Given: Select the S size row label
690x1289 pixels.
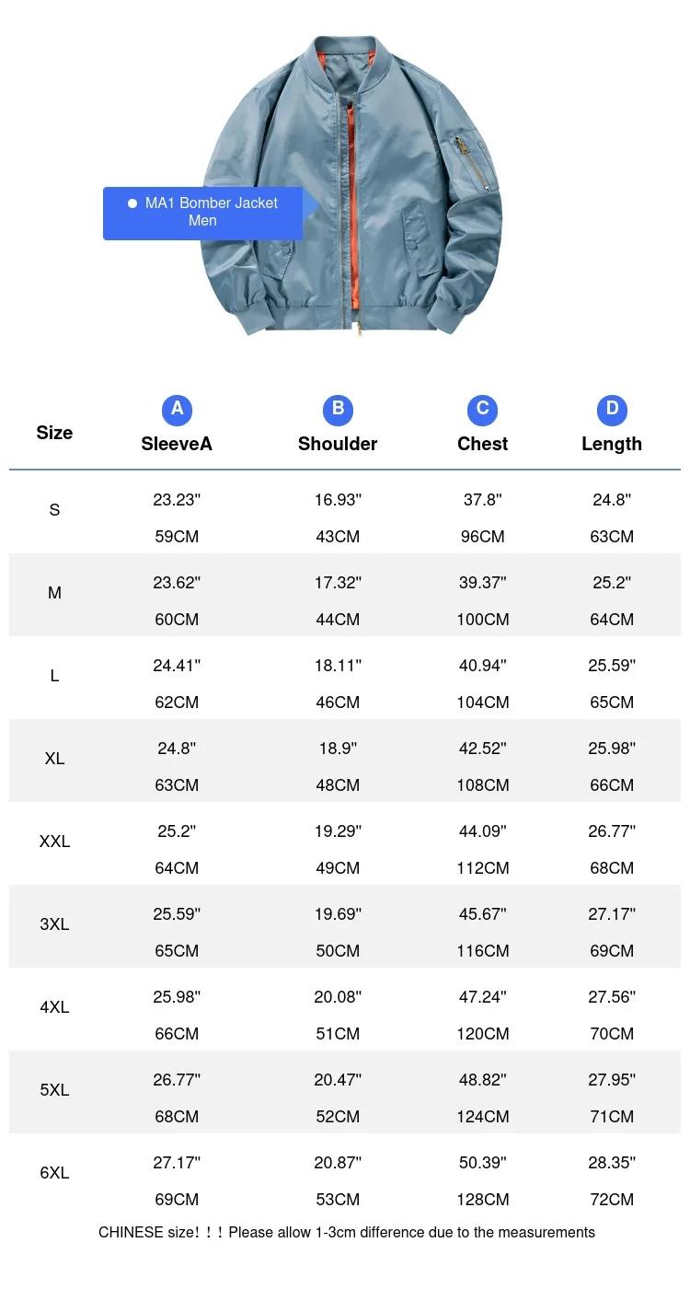Looking at the screenshot, I should click(54, 510).
